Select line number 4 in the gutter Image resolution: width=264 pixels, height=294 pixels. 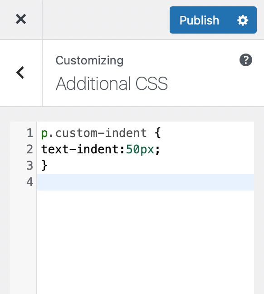point(30,182)
